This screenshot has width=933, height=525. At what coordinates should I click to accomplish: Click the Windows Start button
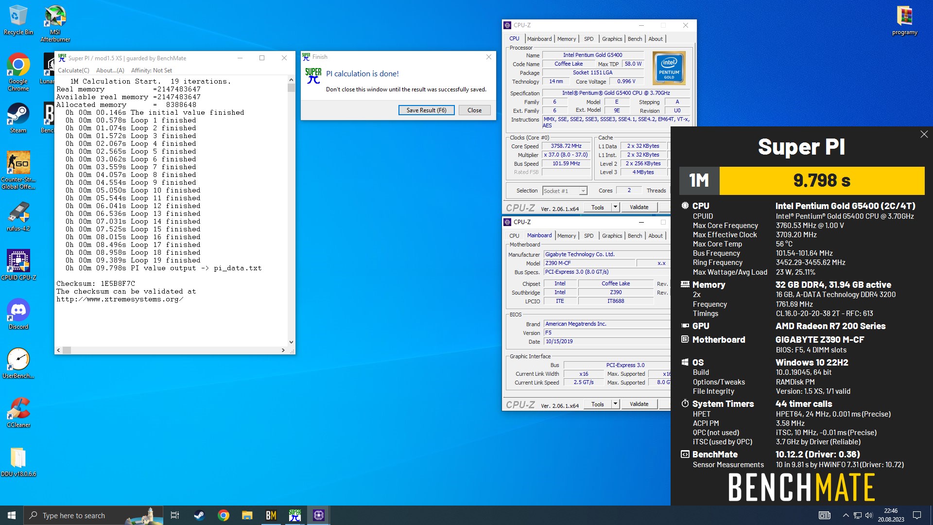[x=12, y=515]
